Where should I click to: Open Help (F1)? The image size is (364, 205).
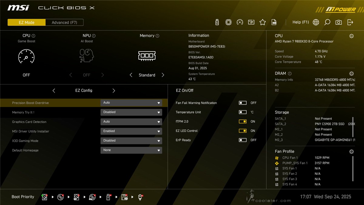pyautogui.click(x=301, y=22)
